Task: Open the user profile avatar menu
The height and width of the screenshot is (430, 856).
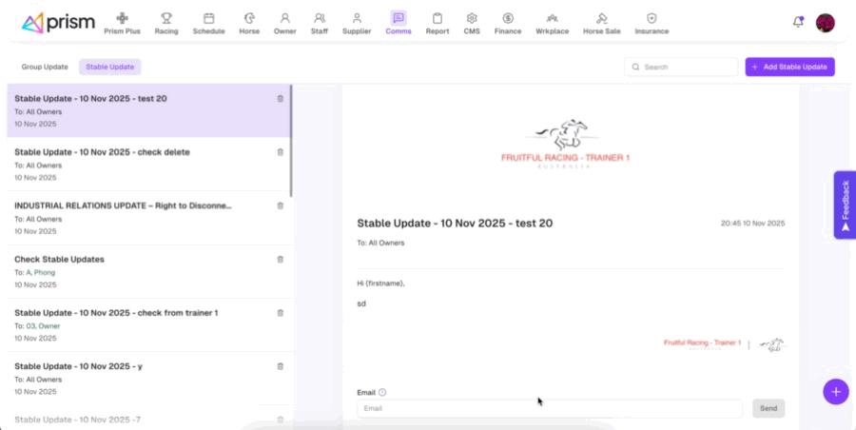Action: click(x=826, y=23)
